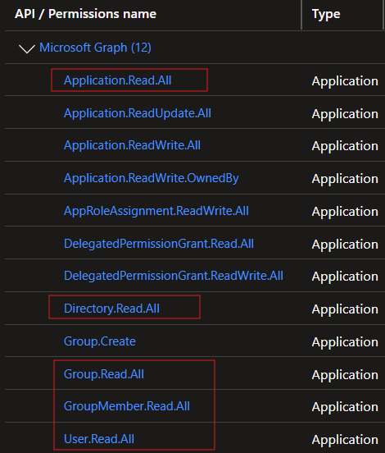The image size is (385, 453).
Task: Select the User.Read.All permission link
Action: coord(99,439)
